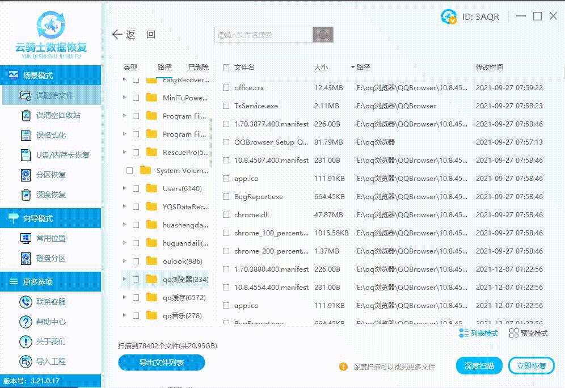The height and width of the screenshot is (388, 565).
Task: Click the contact support (联系客服) phone icon
Action: 26,302
